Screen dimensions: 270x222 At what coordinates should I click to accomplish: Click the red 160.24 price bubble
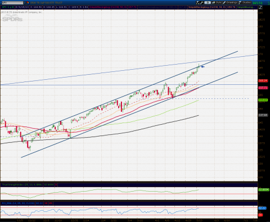click(263, 81)
